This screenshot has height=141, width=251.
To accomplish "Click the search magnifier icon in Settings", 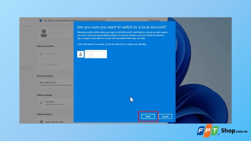I will pos(29,24).
